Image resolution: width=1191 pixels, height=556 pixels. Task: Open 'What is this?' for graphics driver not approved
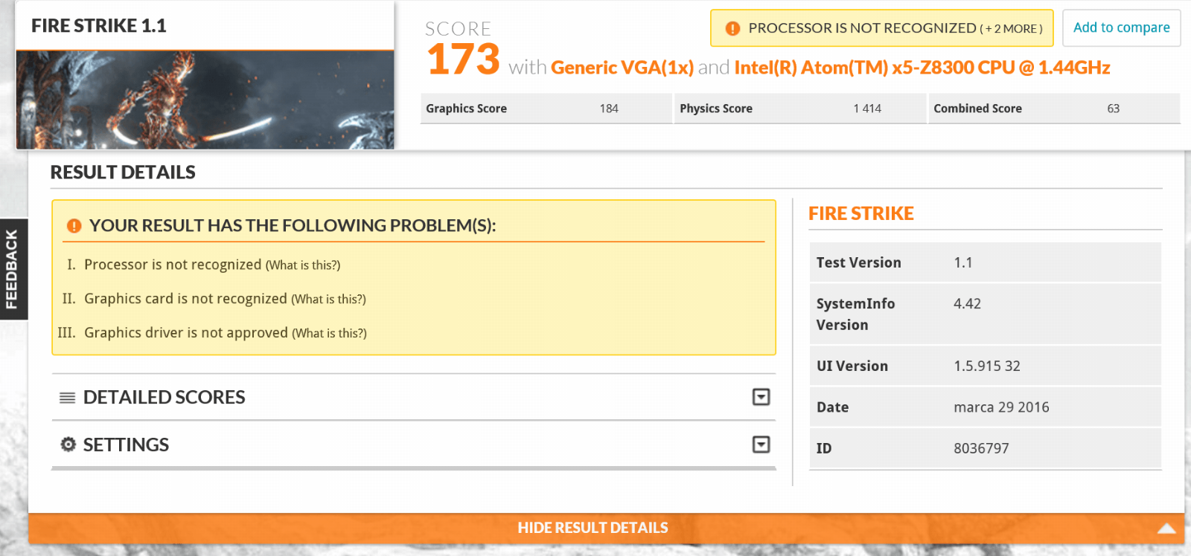pyautogui.click(x=329, y=334)
